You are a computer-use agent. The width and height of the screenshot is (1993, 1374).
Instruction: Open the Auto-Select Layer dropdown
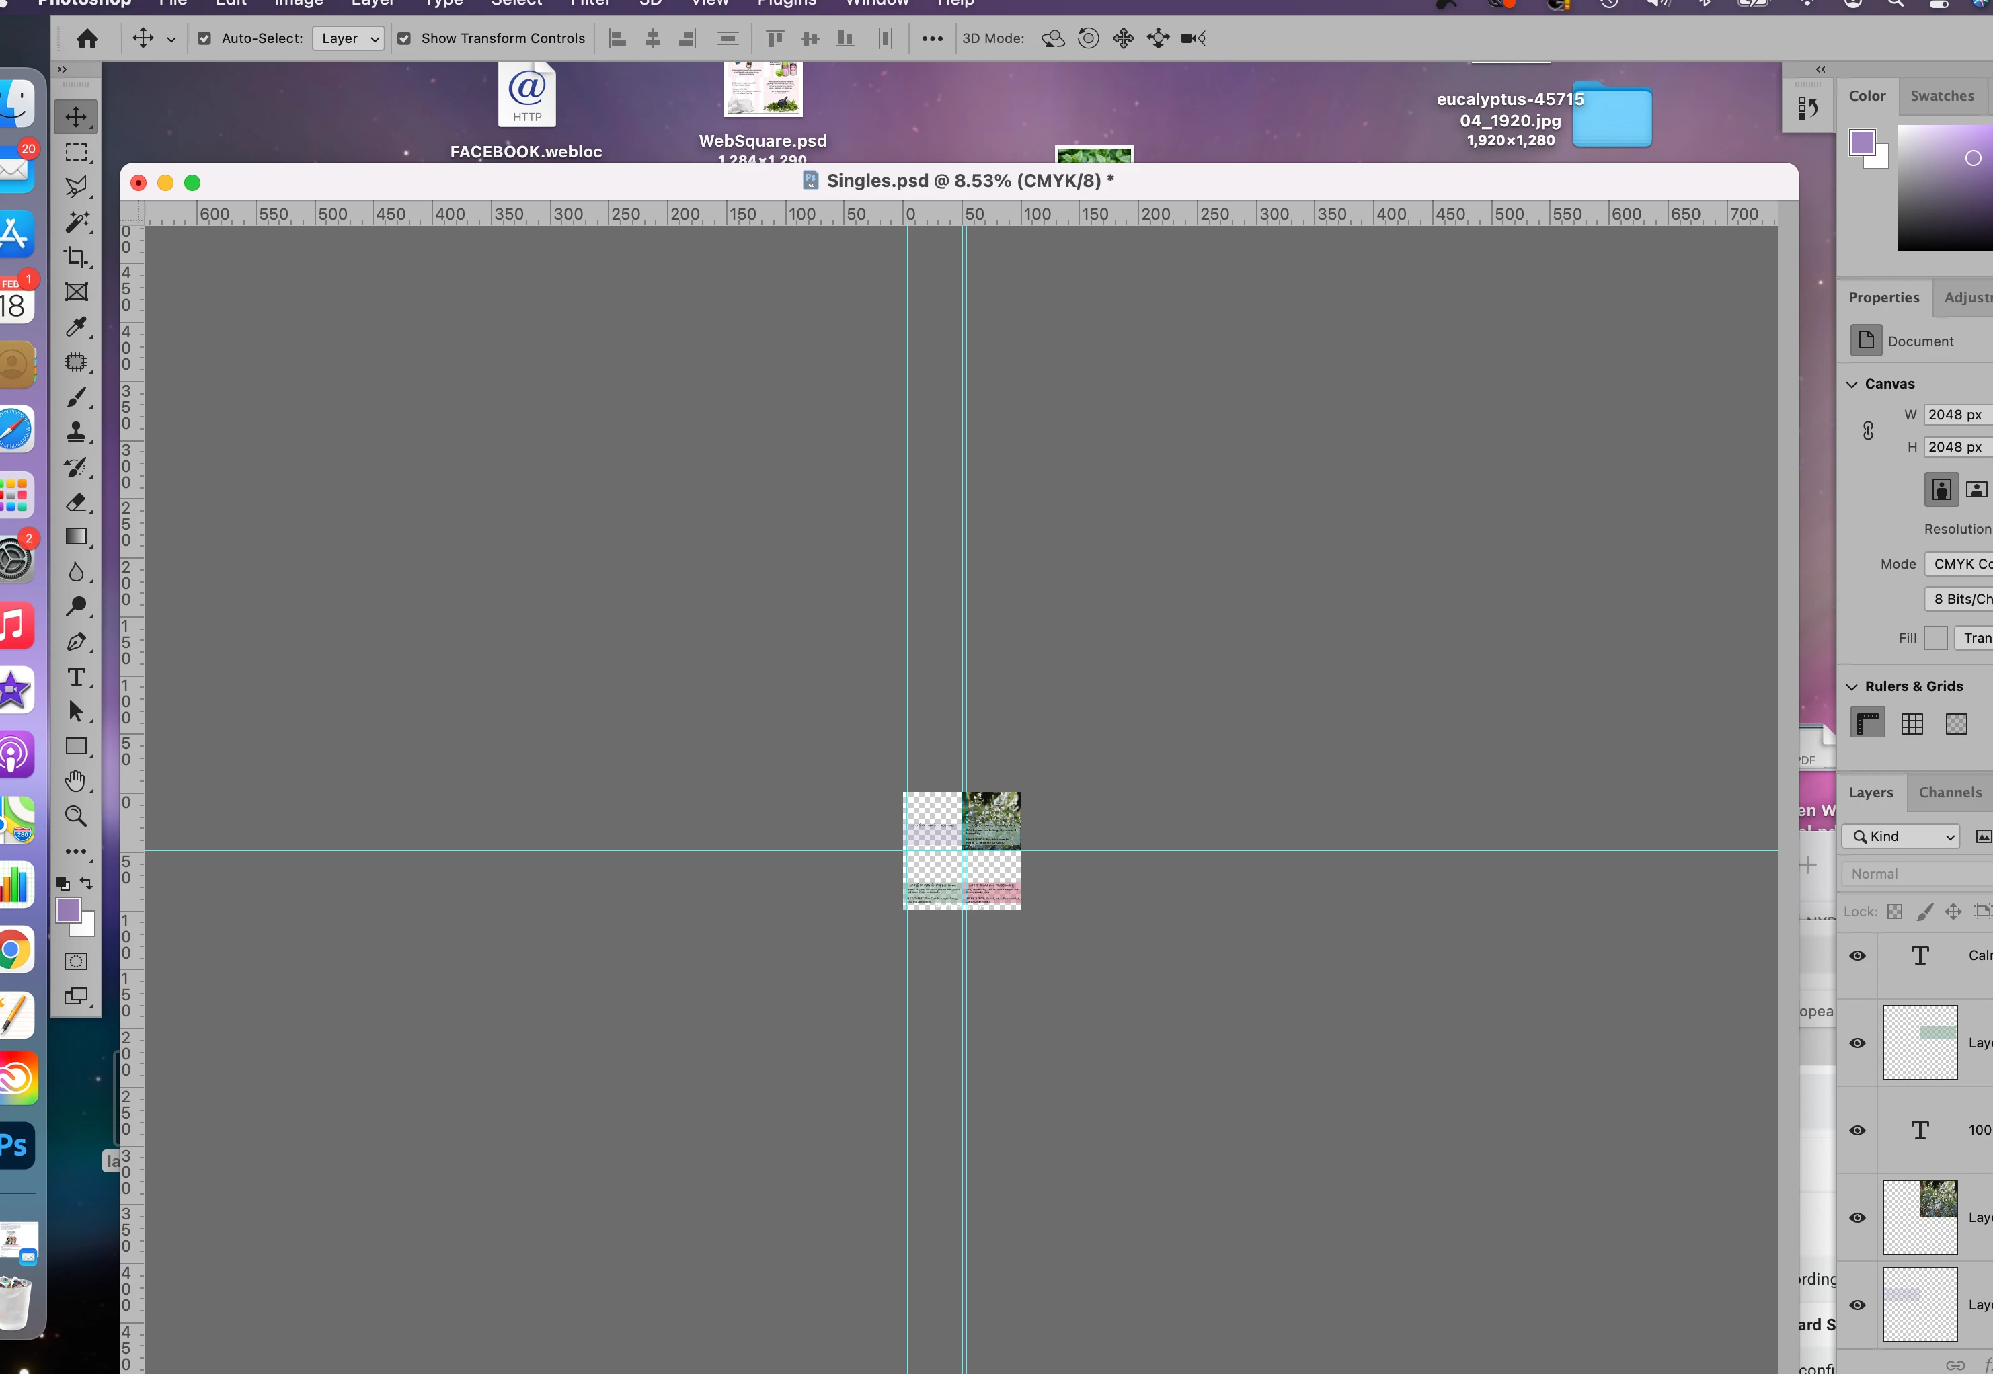coord(348,39)
